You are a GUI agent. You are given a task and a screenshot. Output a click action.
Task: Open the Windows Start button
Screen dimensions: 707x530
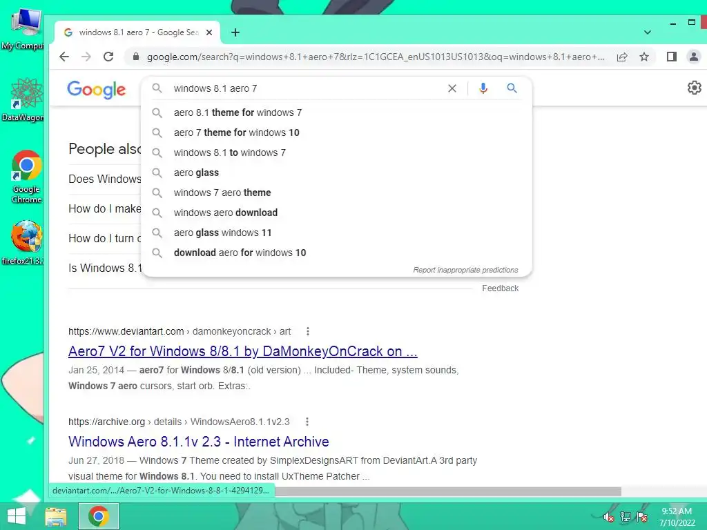click(x=17, y=516)
